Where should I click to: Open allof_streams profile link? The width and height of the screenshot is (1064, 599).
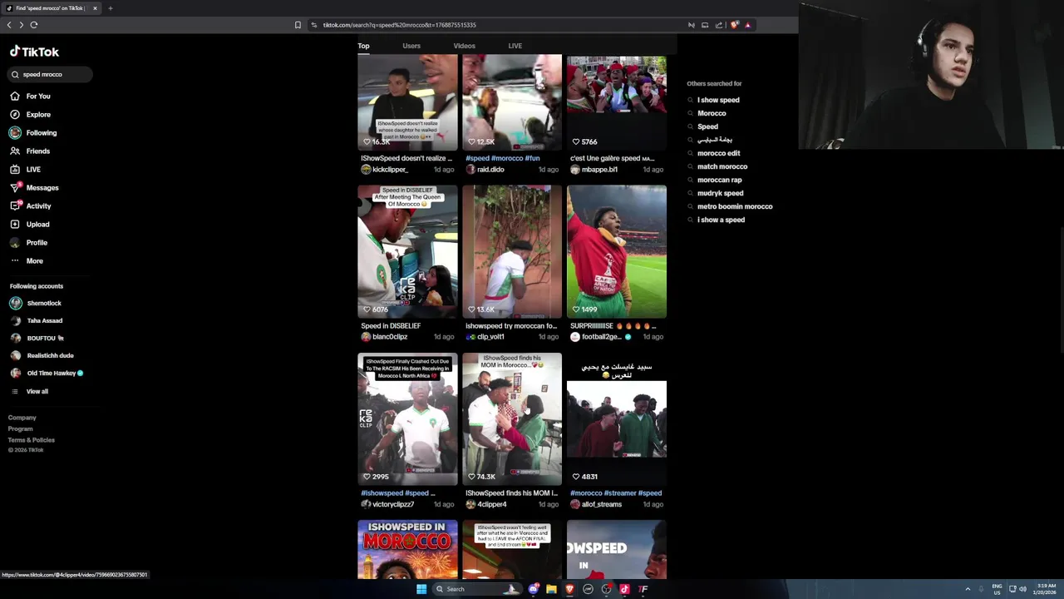tap(596, 504)
